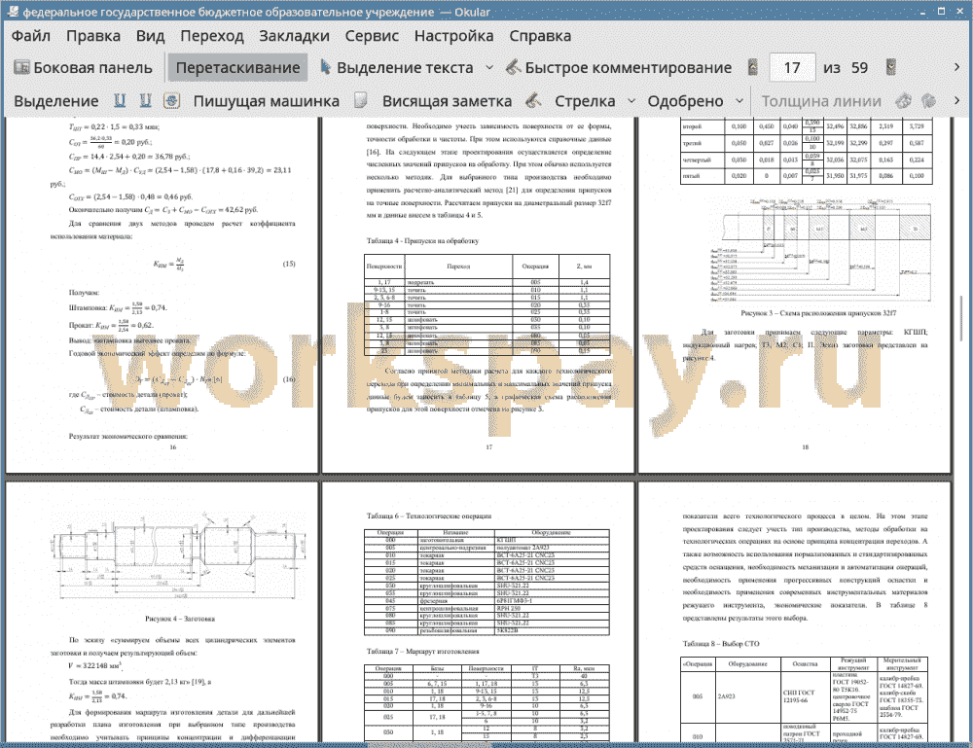Click formula number (16) on page 16

[289, 379]
